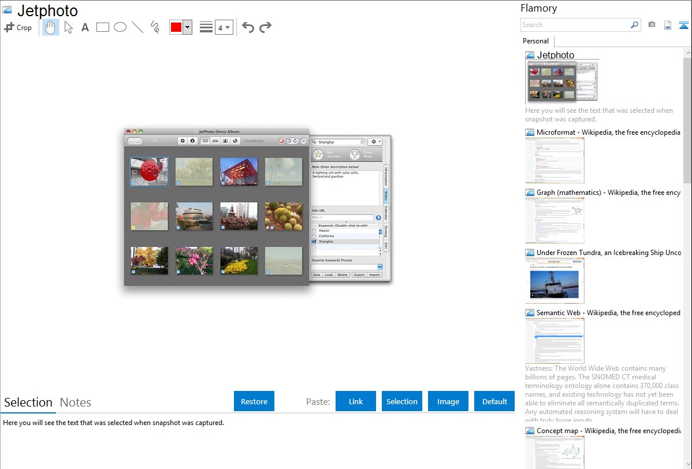This screenshot has height=469, width=692.
Task: Click the Image paste button
Action: point(448,401)
